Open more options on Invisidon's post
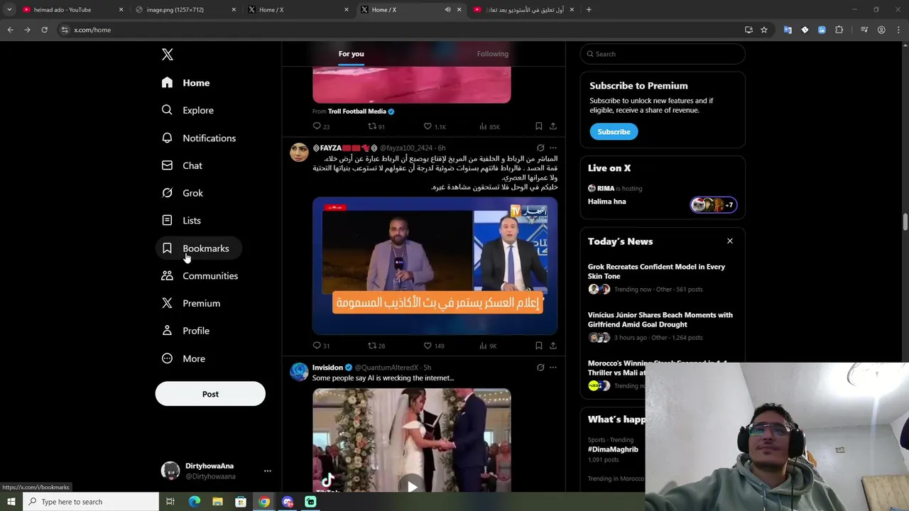Screen dimensions: 909x511 click(553, 368)
